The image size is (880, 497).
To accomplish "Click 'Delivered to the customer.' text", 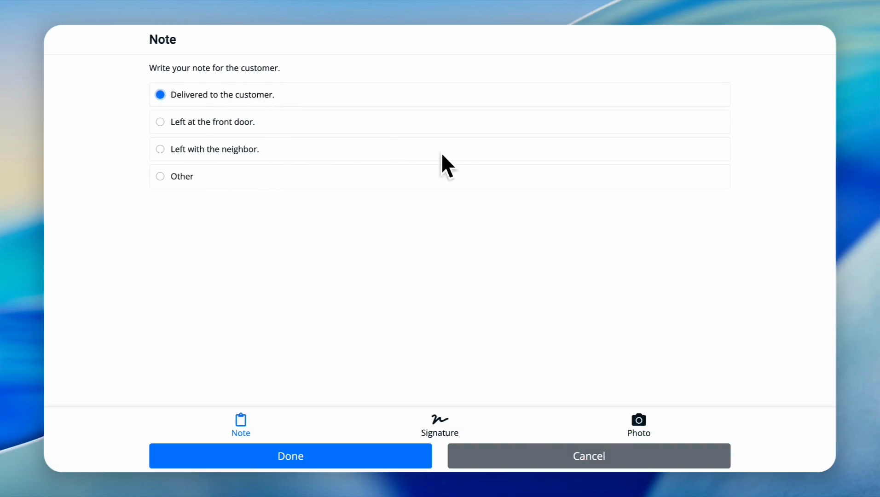I will tap(222, 95).
